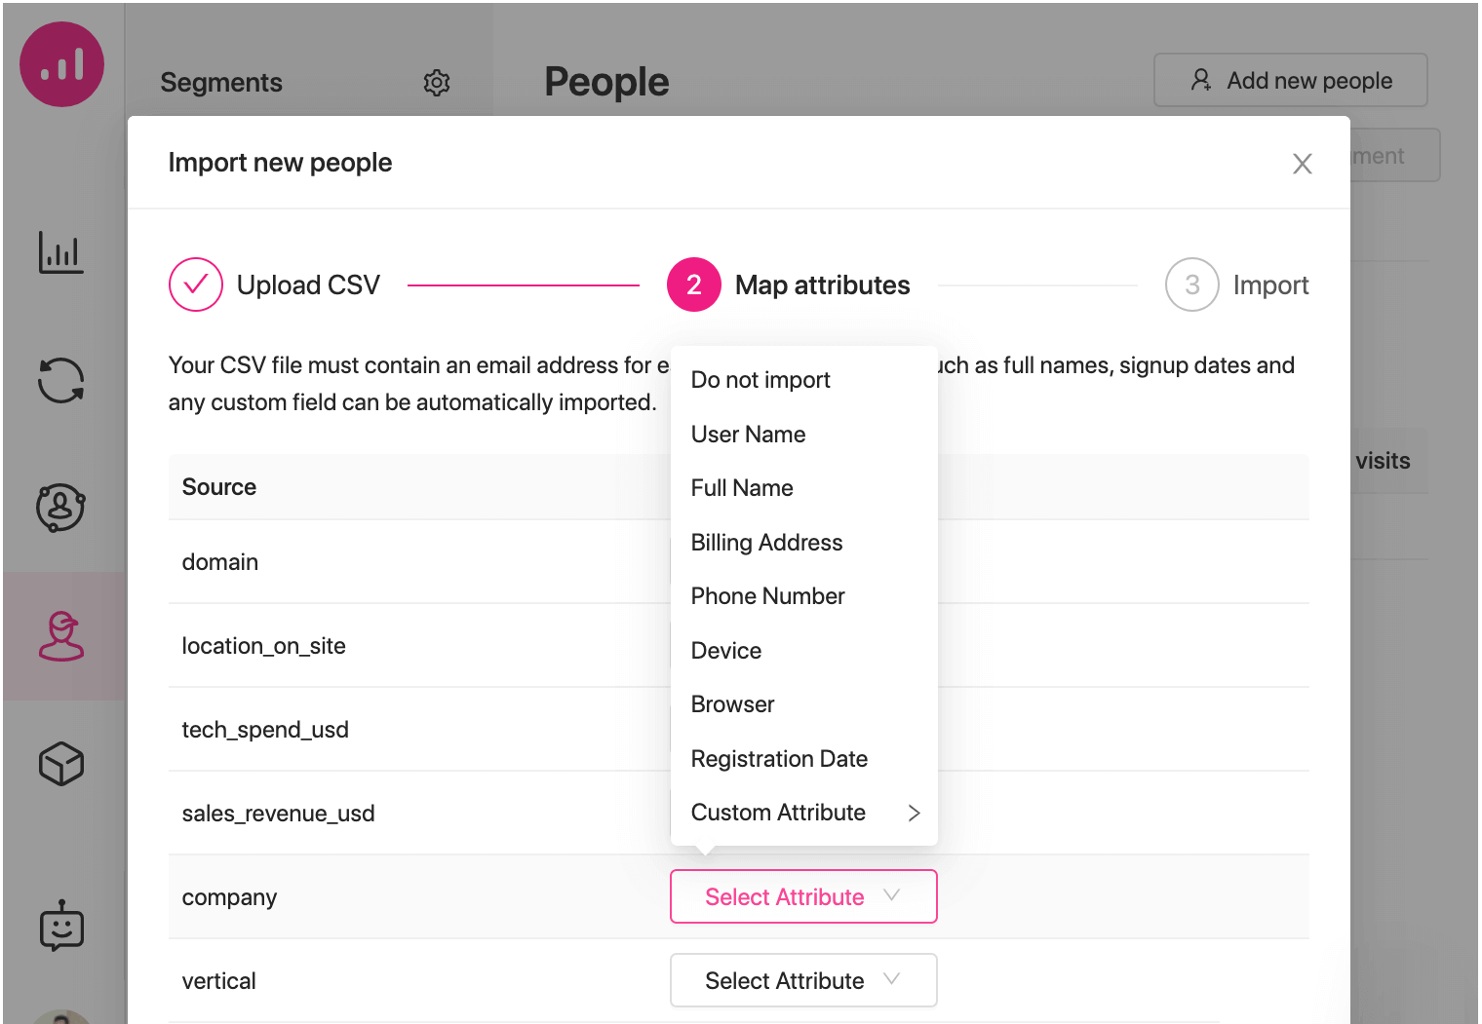1482x1024 pixels.
Task: Click the vertical source label
Action: pos(219,981)
